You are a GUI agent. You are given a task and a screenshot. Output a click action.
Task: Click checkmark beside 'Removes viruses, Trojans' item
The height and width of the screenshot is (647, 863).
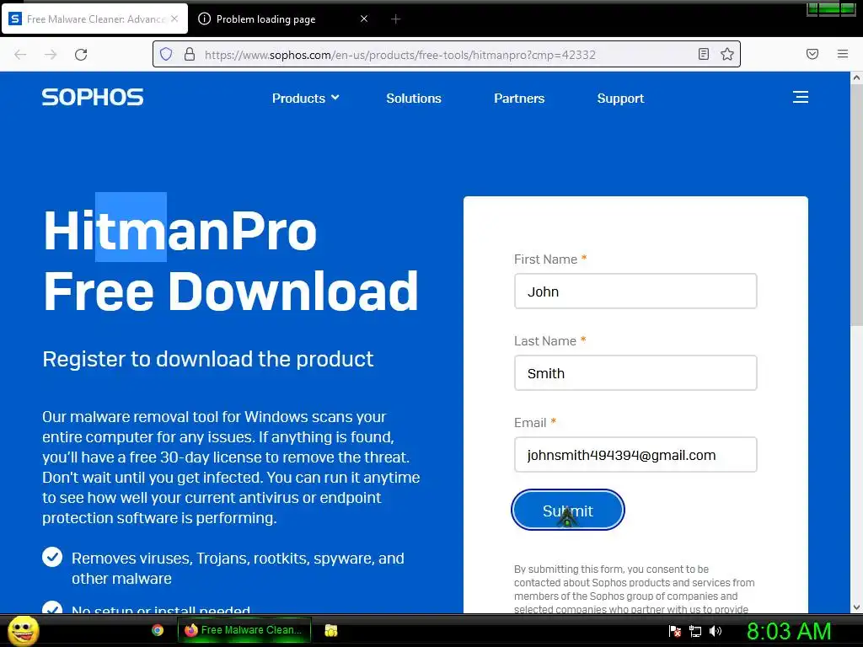coord(52,557)
